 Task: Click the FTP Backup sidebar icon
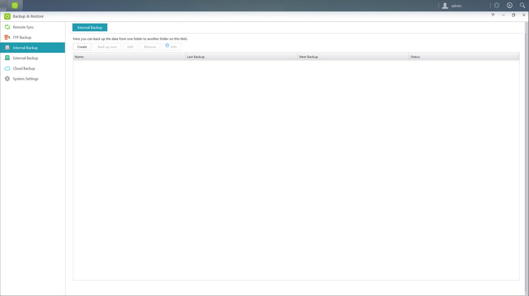pos(7,37)
